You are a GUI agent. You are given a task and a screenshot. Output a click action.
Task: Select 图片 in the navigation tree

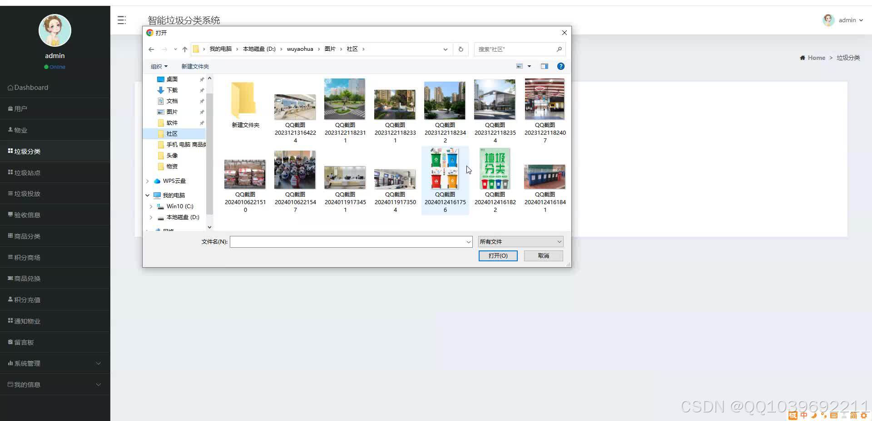click(172, 112)
